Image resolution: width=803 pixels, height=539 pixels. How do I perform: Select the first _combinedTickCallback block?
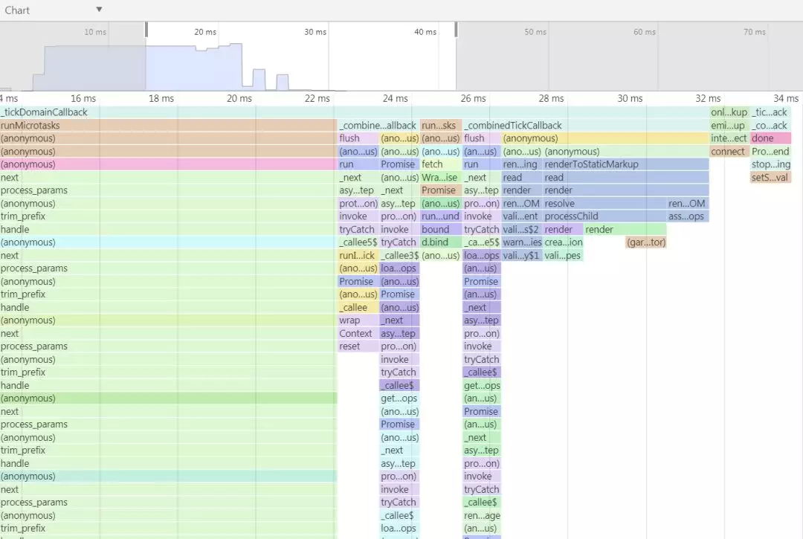point(378,126)
